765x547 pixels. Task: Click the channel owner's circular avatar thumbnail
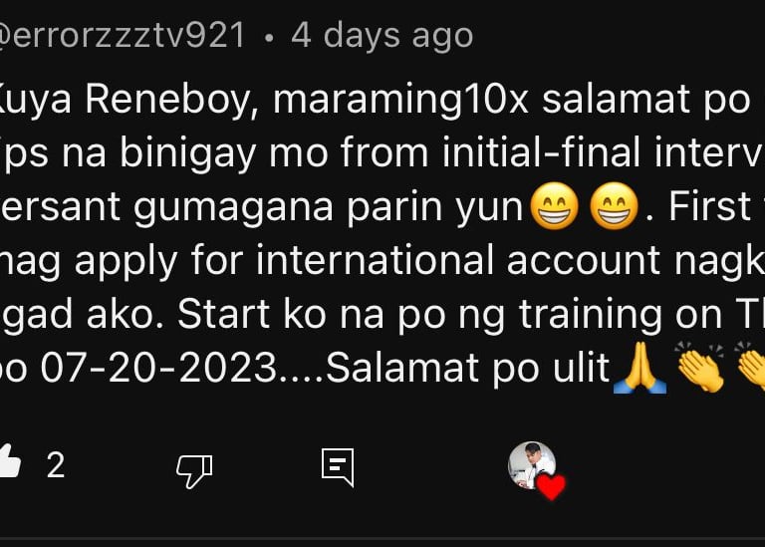[x=532, y=465]
